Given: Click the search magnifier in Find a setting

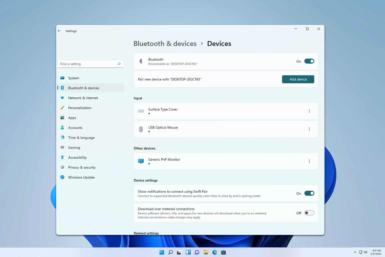Looking at the screenshot, I should coord(119,64).
